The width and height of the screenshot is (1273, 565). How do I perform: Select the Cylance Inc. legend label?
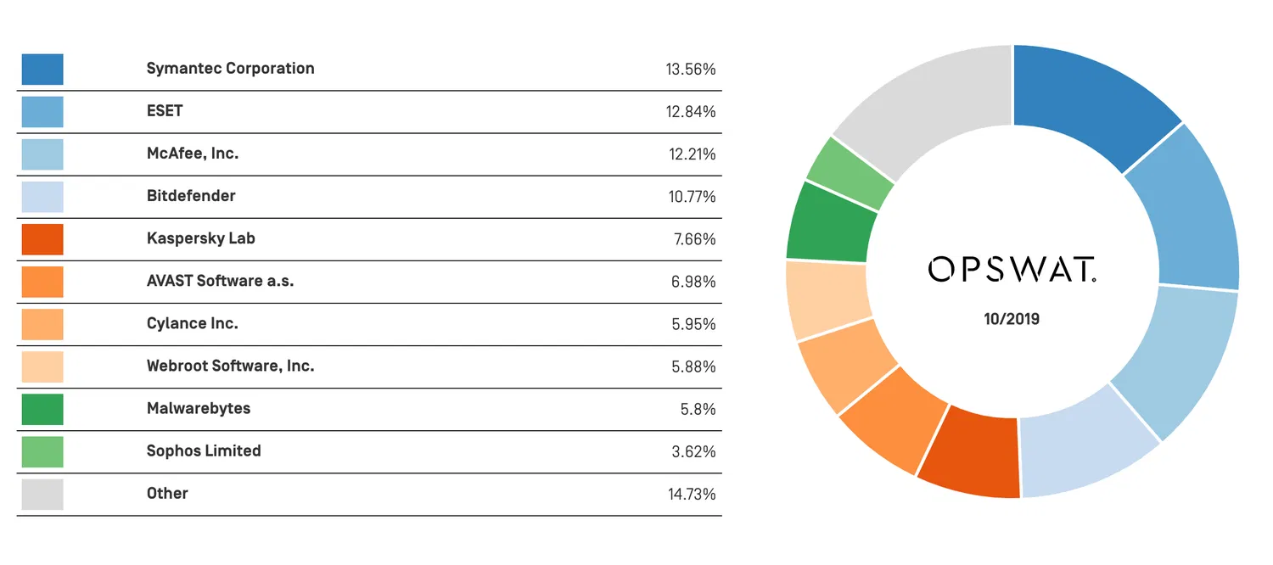(x=192, y=323)
